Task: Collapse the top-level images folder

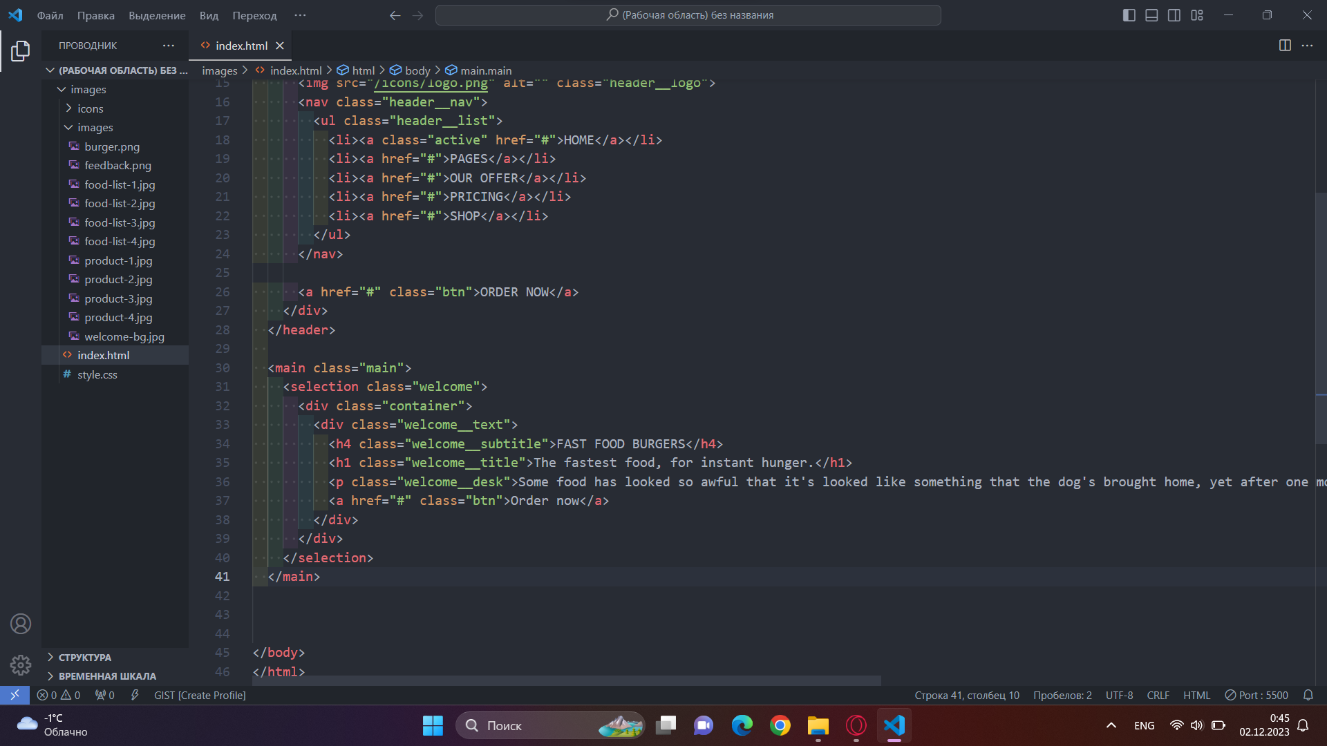Action: click(x=62, y=90)
